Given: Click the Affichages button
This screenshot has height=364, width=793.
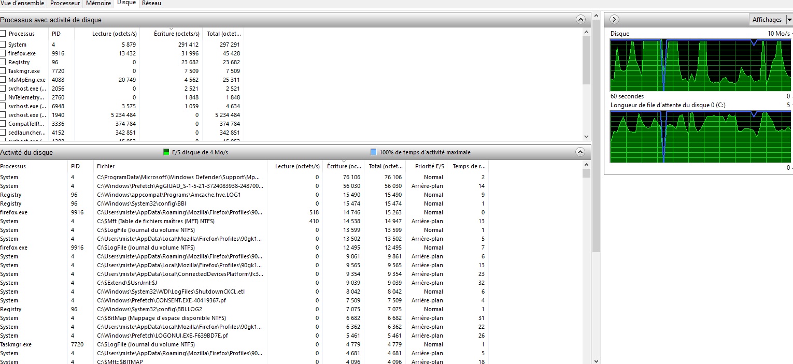Looking at the screenshot, I should pos(767,20).
